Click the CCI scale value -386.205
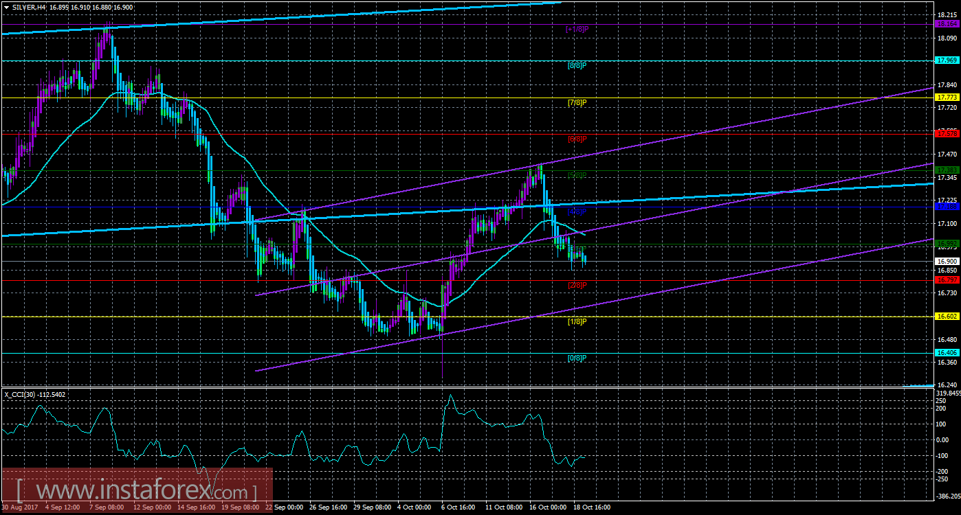 (x=948, y=495)
